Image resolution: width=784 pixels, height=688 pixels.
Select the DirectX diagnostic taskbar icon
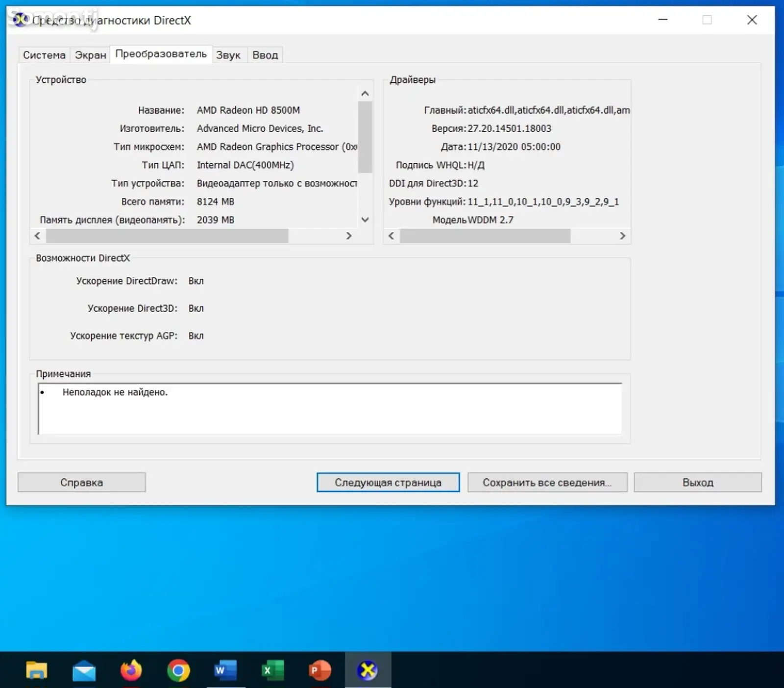(x=367, y=670)
